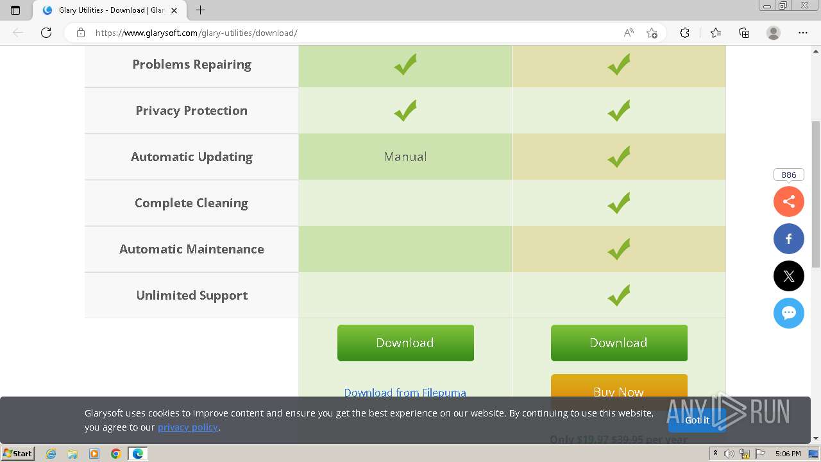The image size is (821, 462).
Task: Open File Explorer from taskbar
Action: (72, 454)
